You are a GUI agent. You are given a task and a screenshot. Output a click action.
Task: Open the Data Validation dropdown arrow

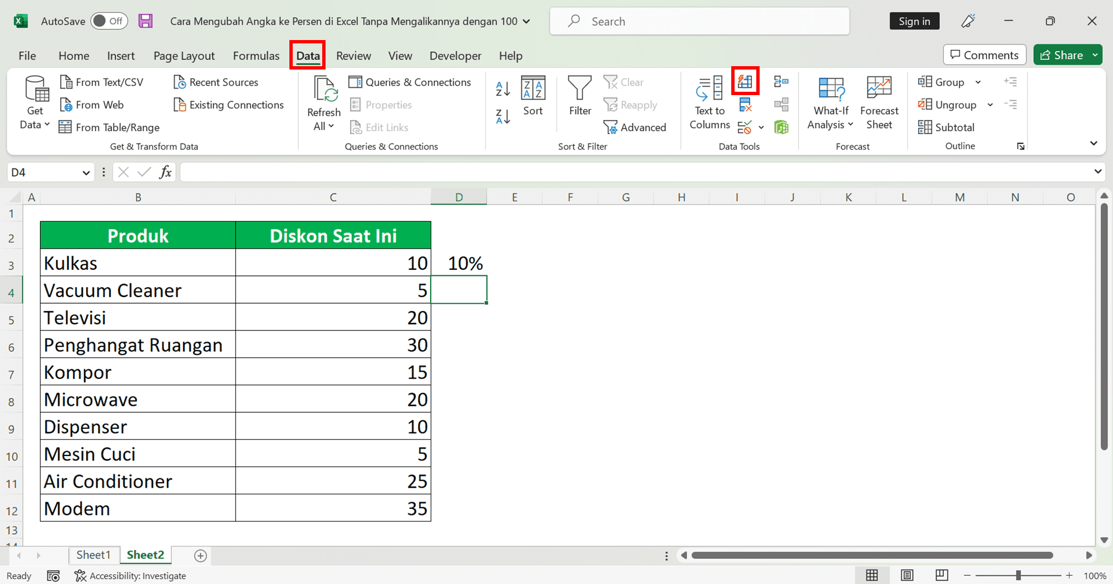pos(761,127)
